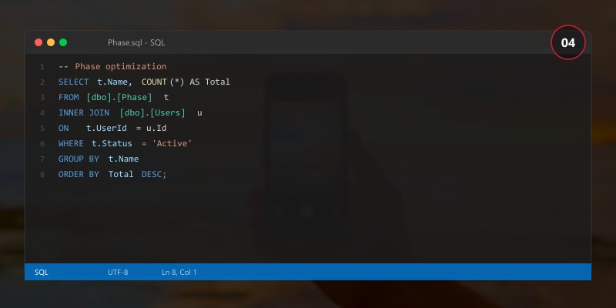The height and width of the screenshot is (308, 616).
Task: Click the yellow minimize window button
Action: (x=51, y=42)
